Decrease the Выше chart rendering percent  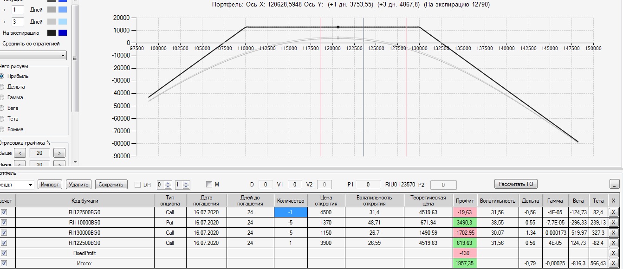(x=20, y=153)
